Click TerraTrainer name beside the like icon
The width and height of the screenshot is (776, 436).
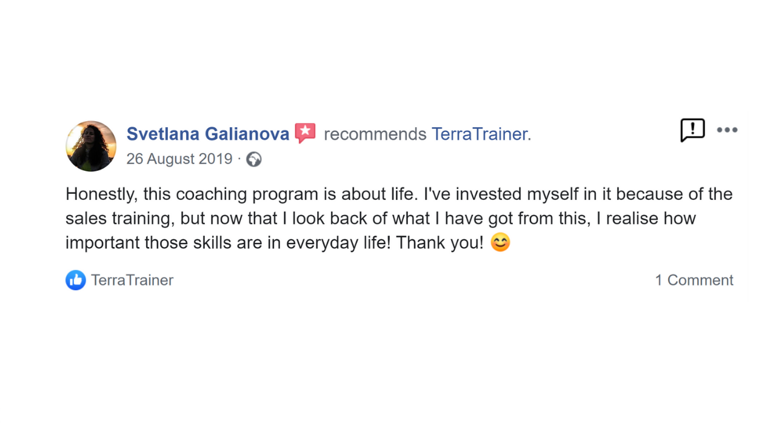[x=132, y=280]
